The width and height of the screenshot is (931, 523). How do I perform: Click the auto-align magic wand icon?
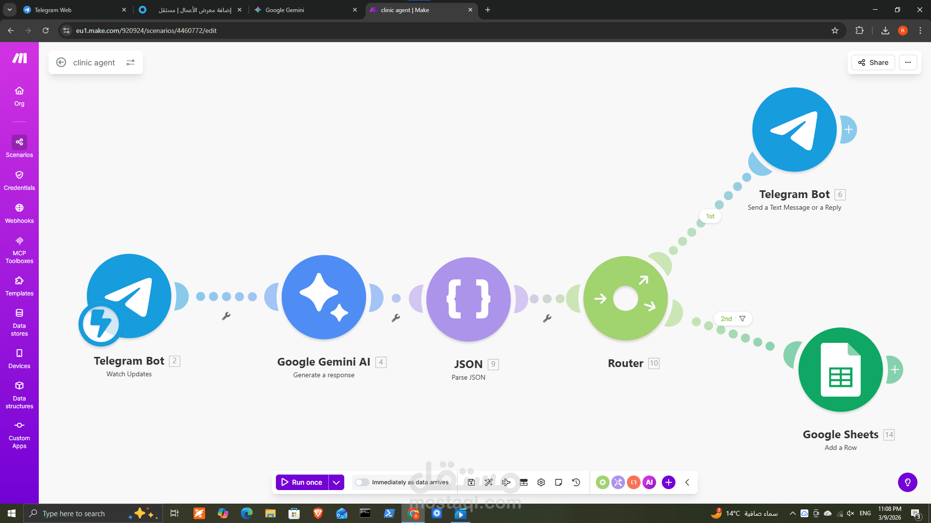point(488,482)
